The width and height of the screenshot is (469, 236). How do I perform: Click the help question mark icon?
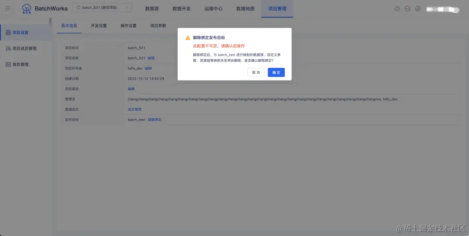tap(397, 9)
